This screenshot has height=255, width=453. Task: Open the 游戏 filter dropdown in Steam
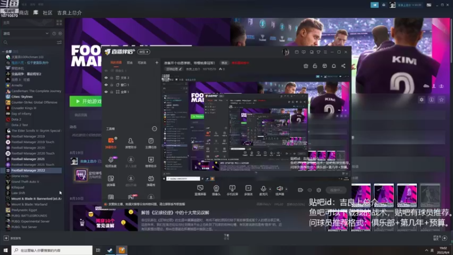point(25,33)
